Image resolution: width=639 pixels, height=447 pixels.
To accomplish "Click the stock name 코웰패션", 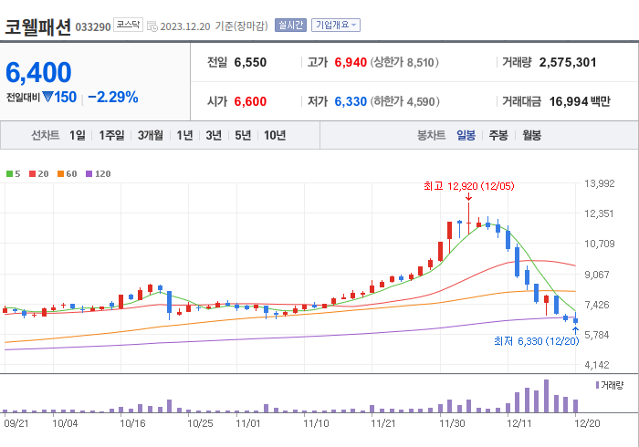I will [x=38, y=27].
